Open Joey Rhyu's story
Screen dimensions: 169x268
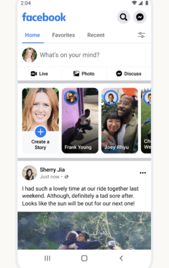(x=119, y=120)
